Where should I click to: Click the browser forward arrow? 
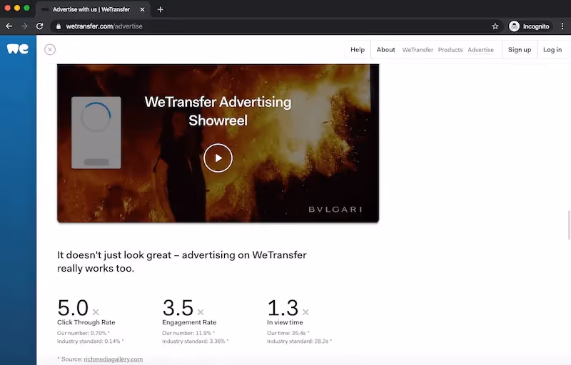click(x=24, y=26)
